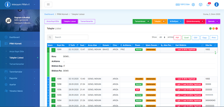Image resolution: width=224 pixels, height=107 pixels.
Task: Expand the Tanımlamalar menu
Action: point(35,72)
